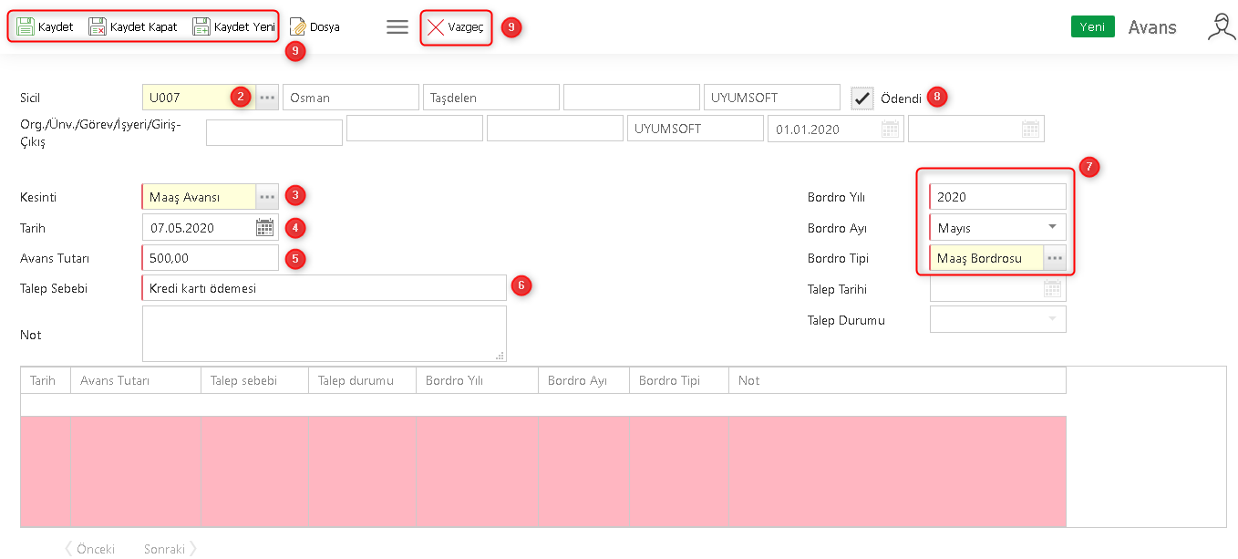
Task: Open the Kesinti lookup ellipsis button
Action: coord(267,197)
